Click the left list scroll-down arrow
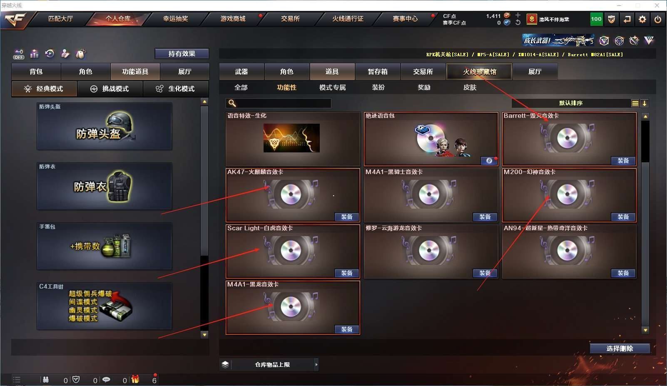The height and width of the screenshot is (386, 667). click(x=204, y=334)
